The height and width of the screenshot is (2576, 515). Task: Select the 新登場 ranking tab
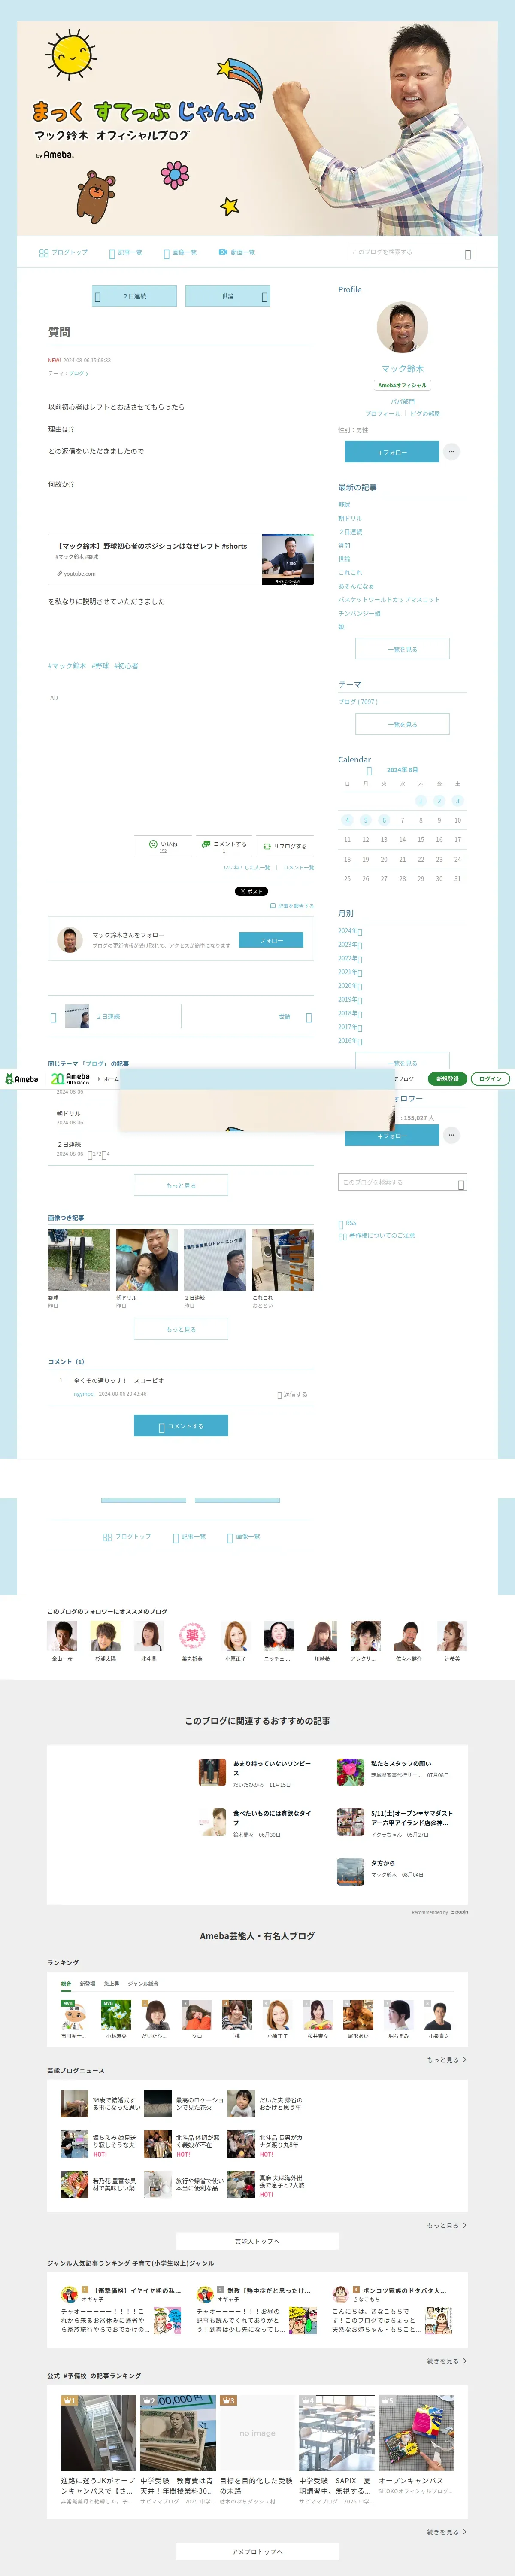pyautogui.click(x=88, y=1984)
